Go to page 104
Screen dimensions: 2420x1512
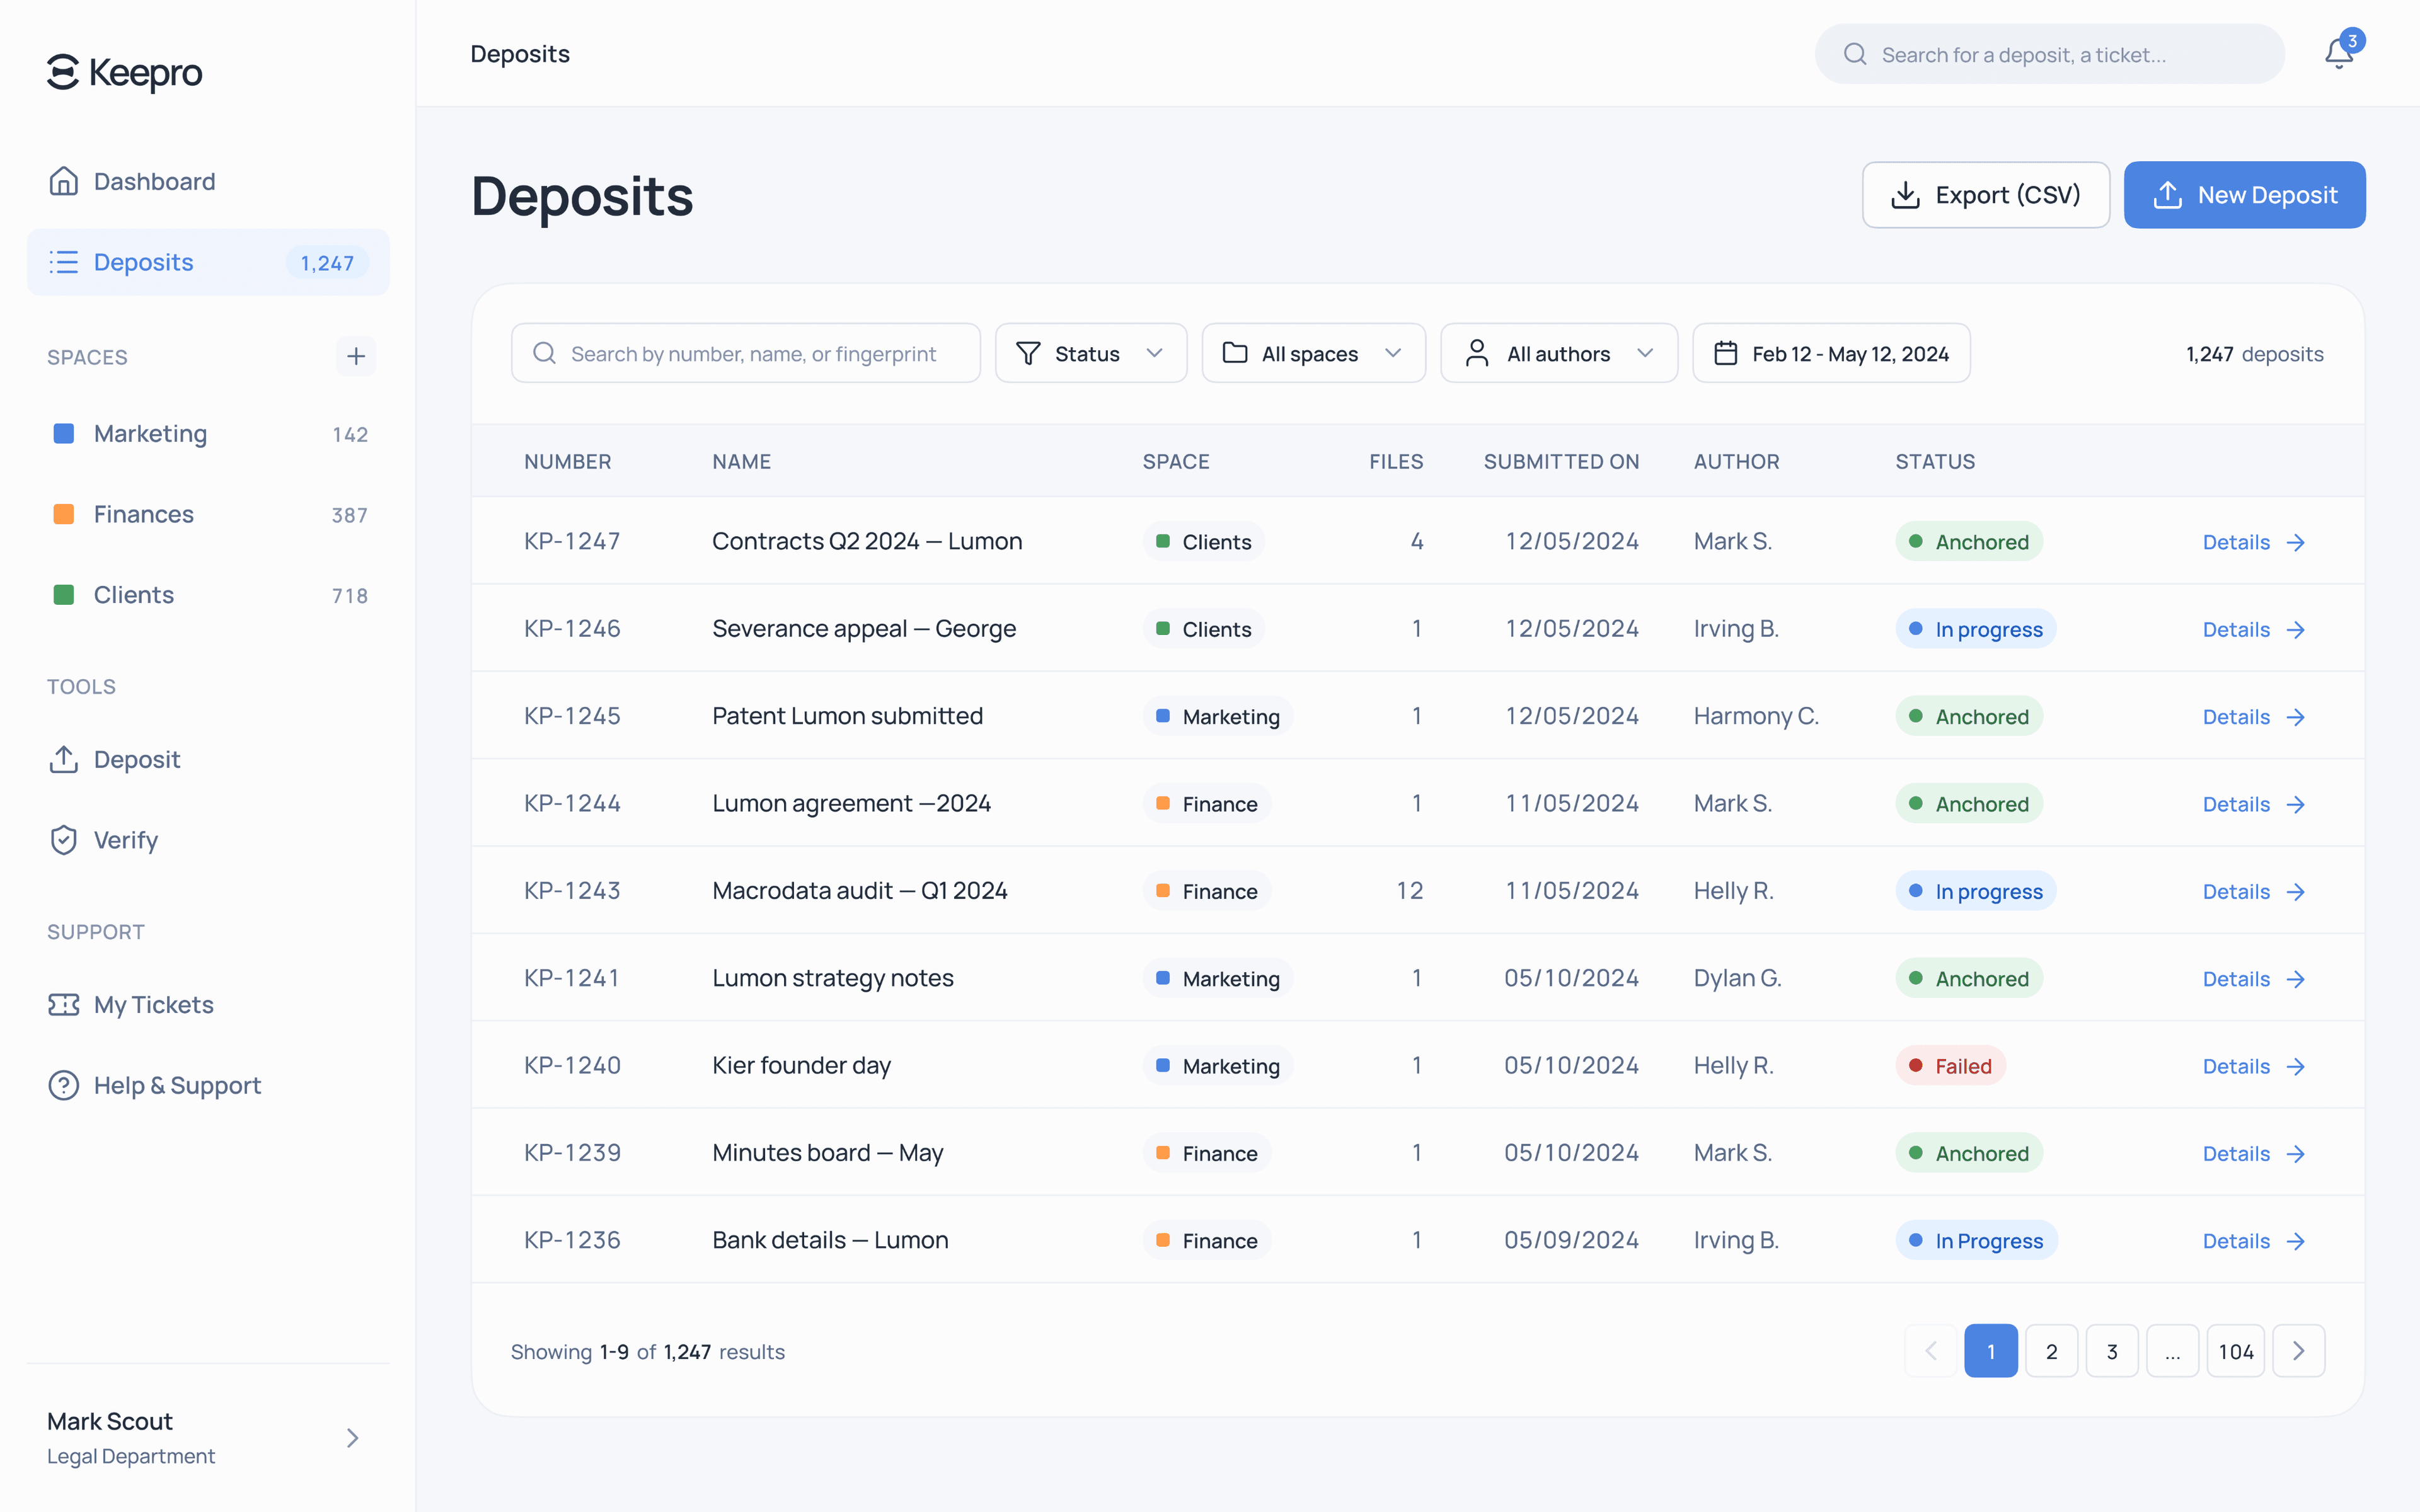[x=2236, y=1351]
